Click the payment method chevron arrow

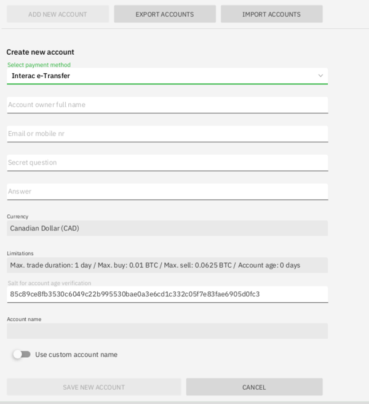(x=320, y=76)
